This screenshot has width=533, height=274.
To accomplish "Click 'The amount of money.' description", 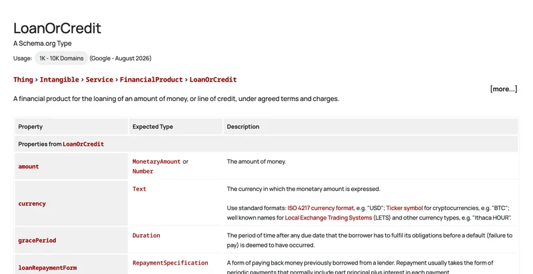I will (257, 162).
